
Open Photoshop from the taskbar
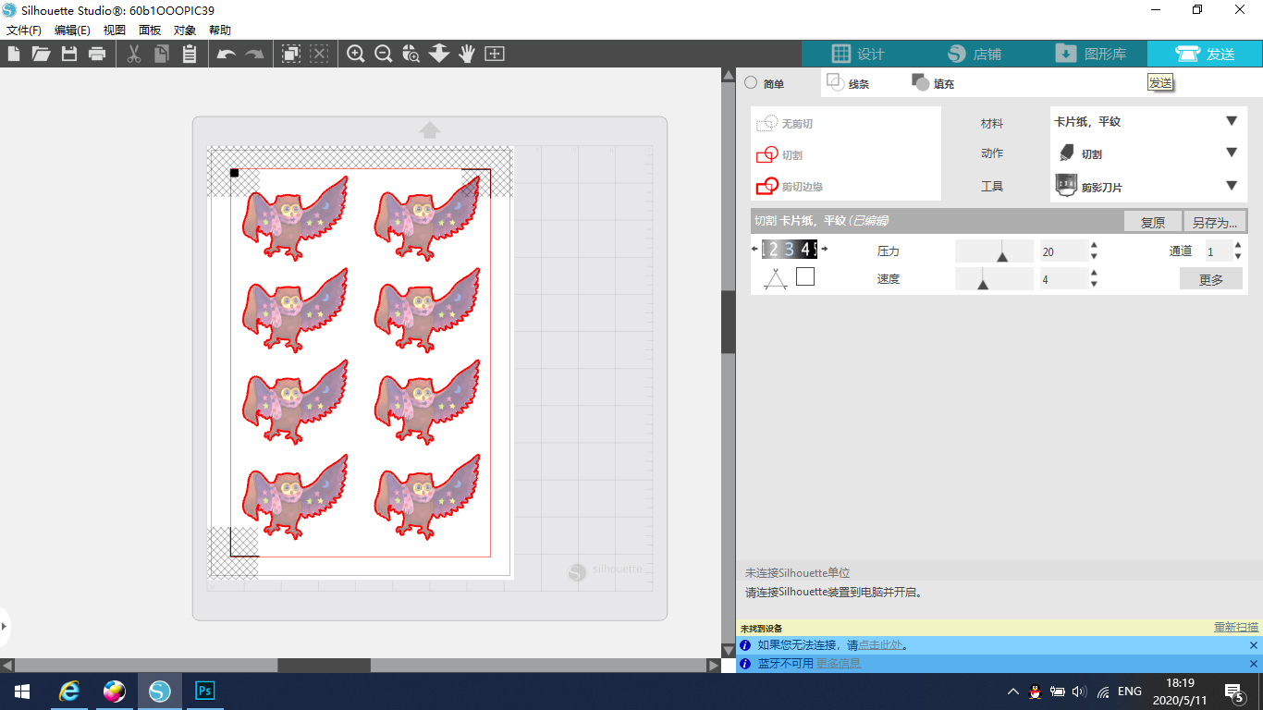(206, 691)
